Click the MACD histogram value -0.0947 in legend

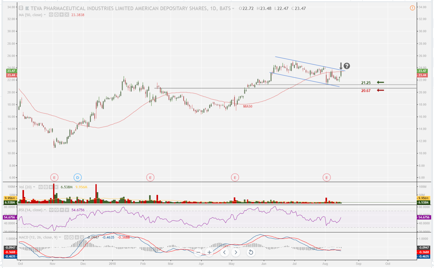click(x=93, y=237)
